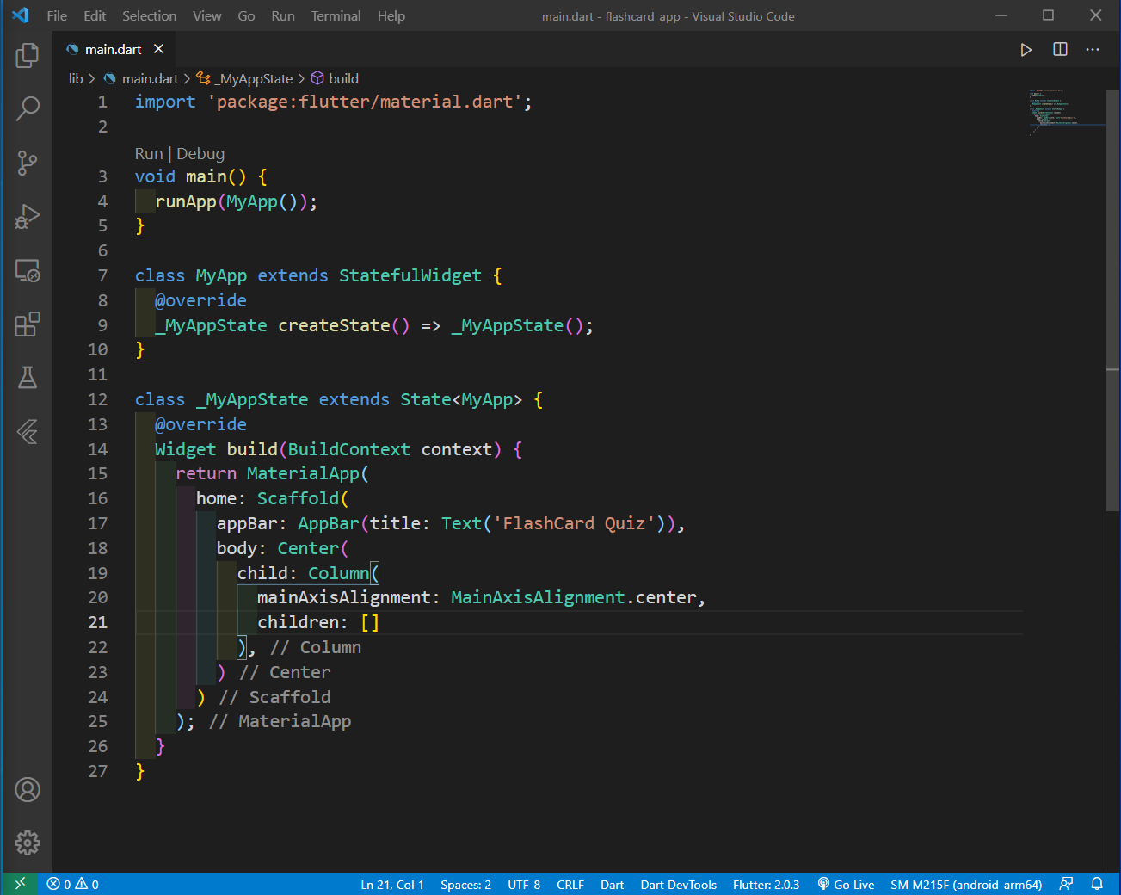The image size is (1121, 895).
Task: Click the main.dart breadcrumb
Action: tap(150, 78)
